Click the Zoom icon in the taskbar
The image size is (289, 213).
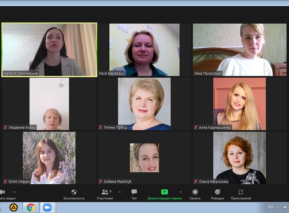(47, 207)
